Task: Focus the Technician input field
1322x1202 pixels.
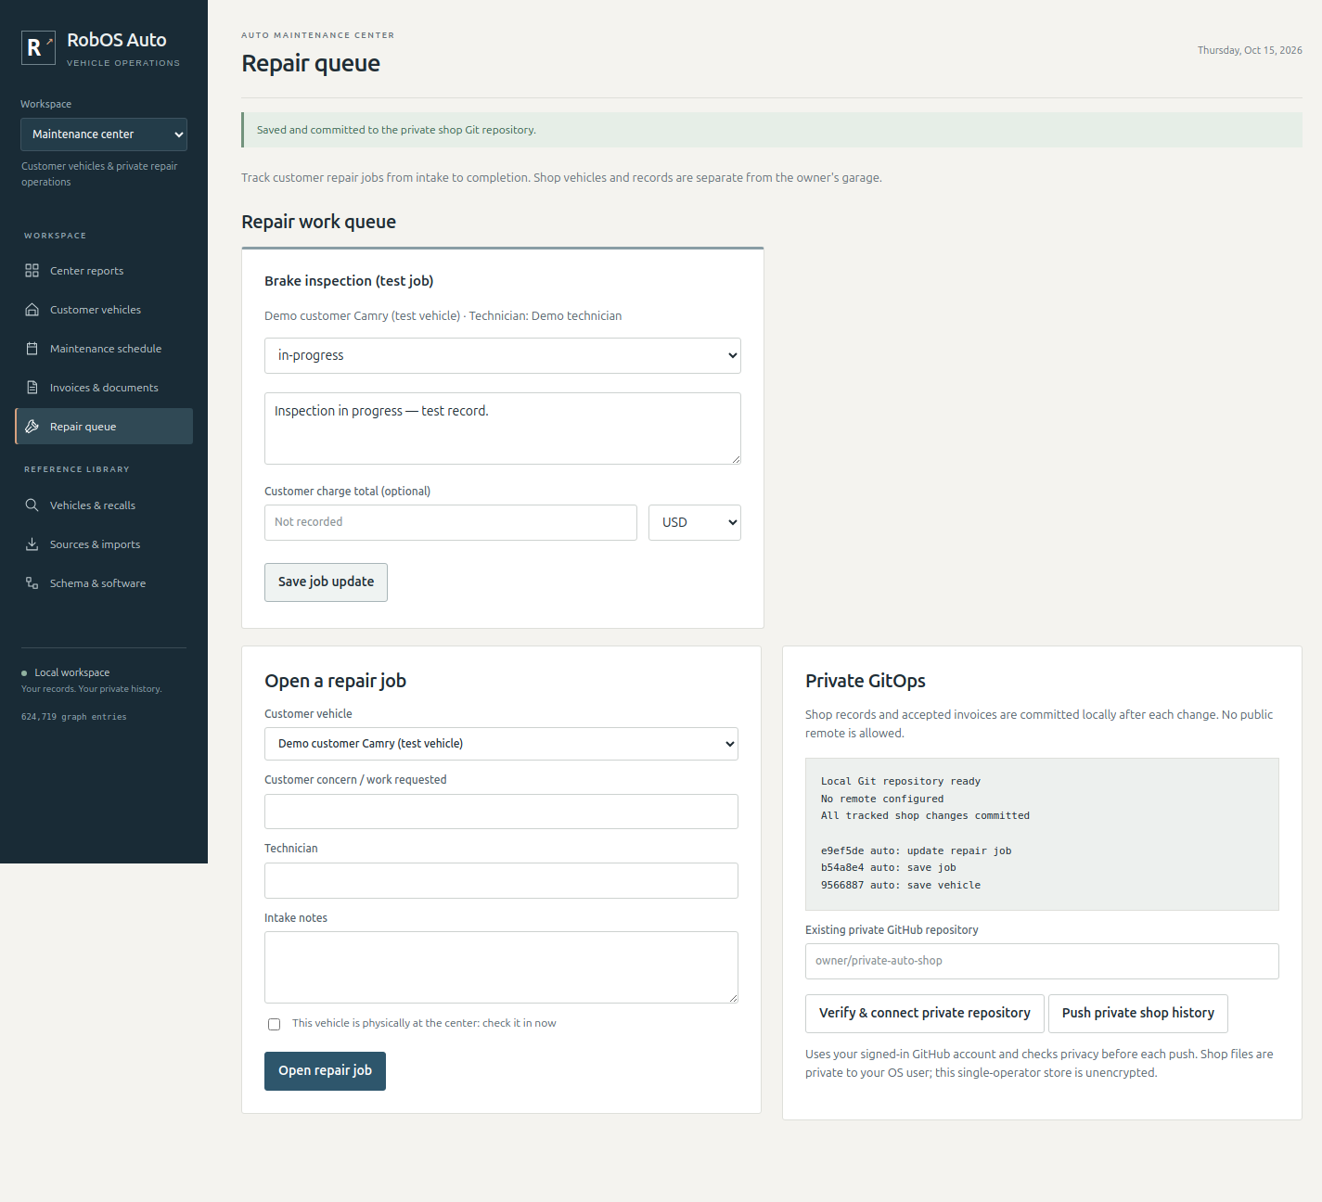Action: click(501, 881)
